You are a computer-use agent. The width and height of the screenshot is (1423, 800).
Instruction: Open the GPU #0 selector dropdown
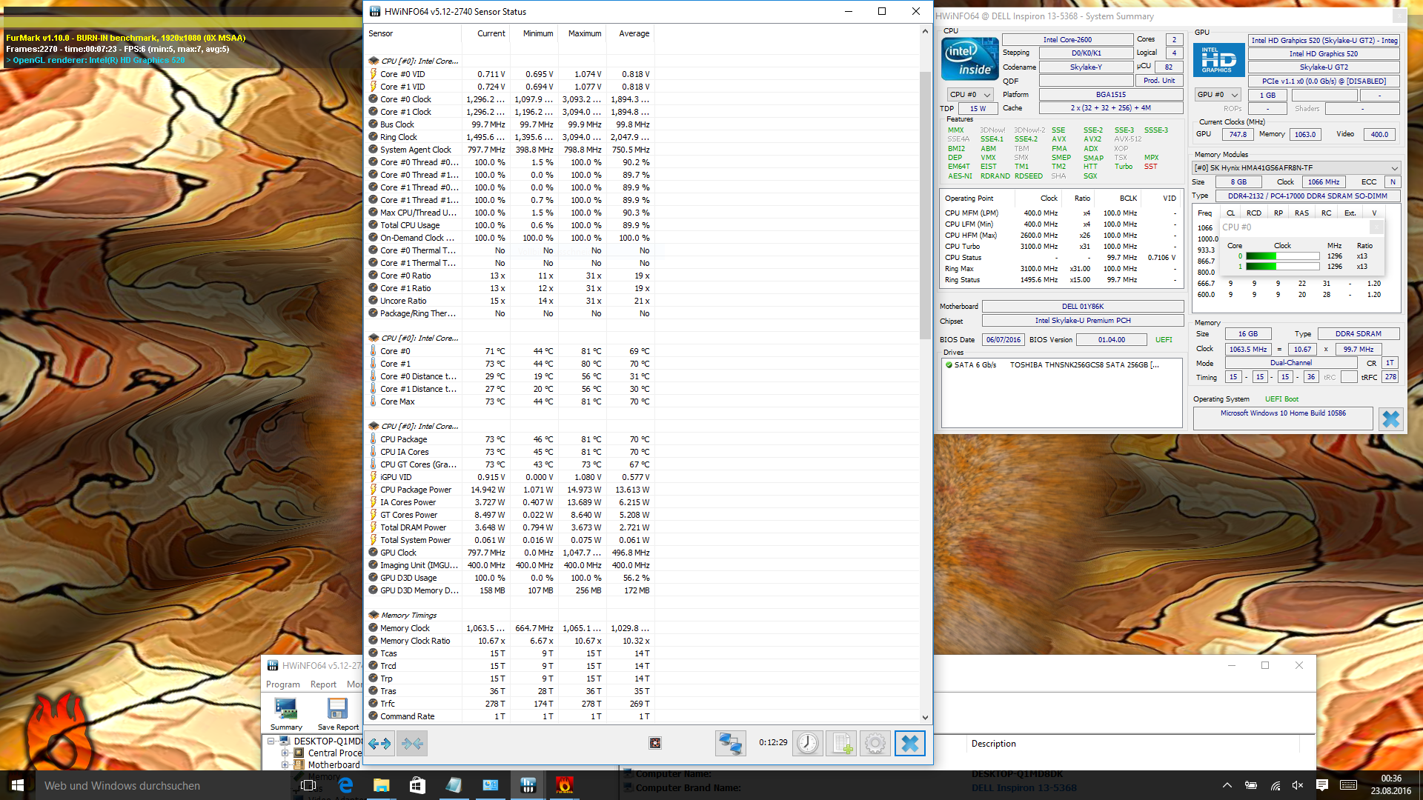coord(1218,95)
